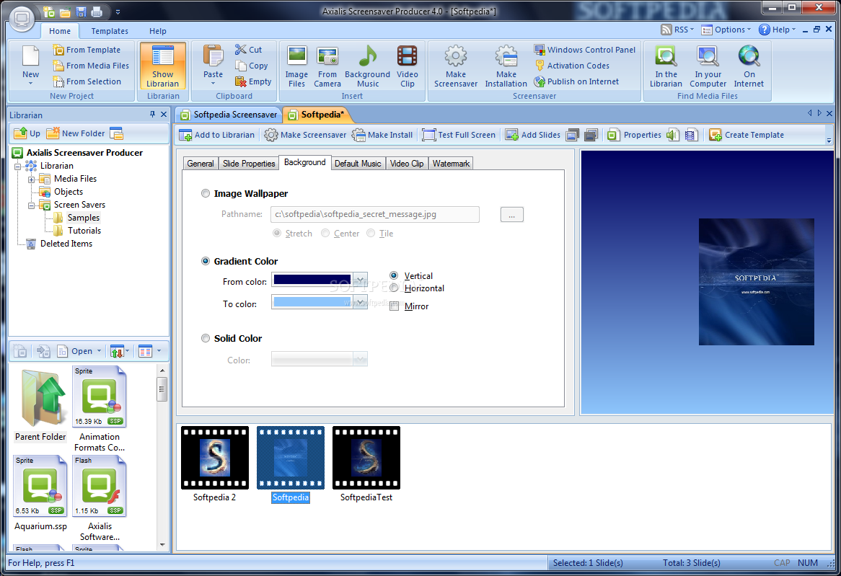
Task: Select Solid Color radio button
Action: tap(206, 338)
